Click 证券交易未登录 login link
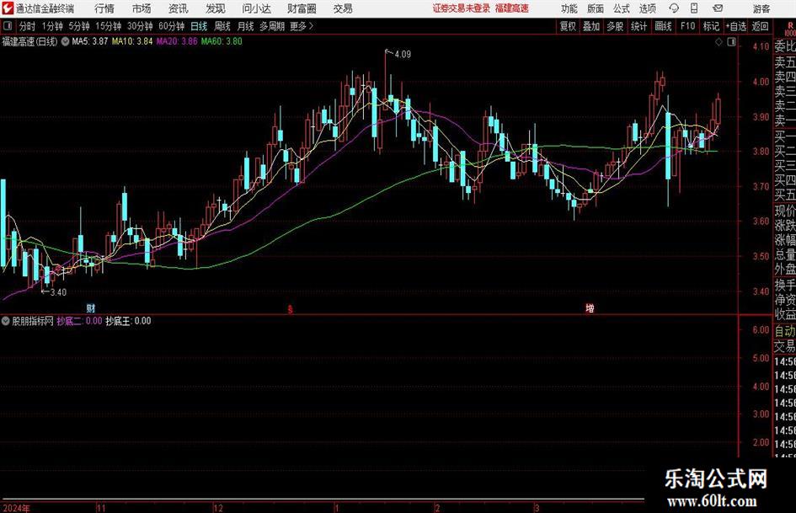 coord(462,8)
